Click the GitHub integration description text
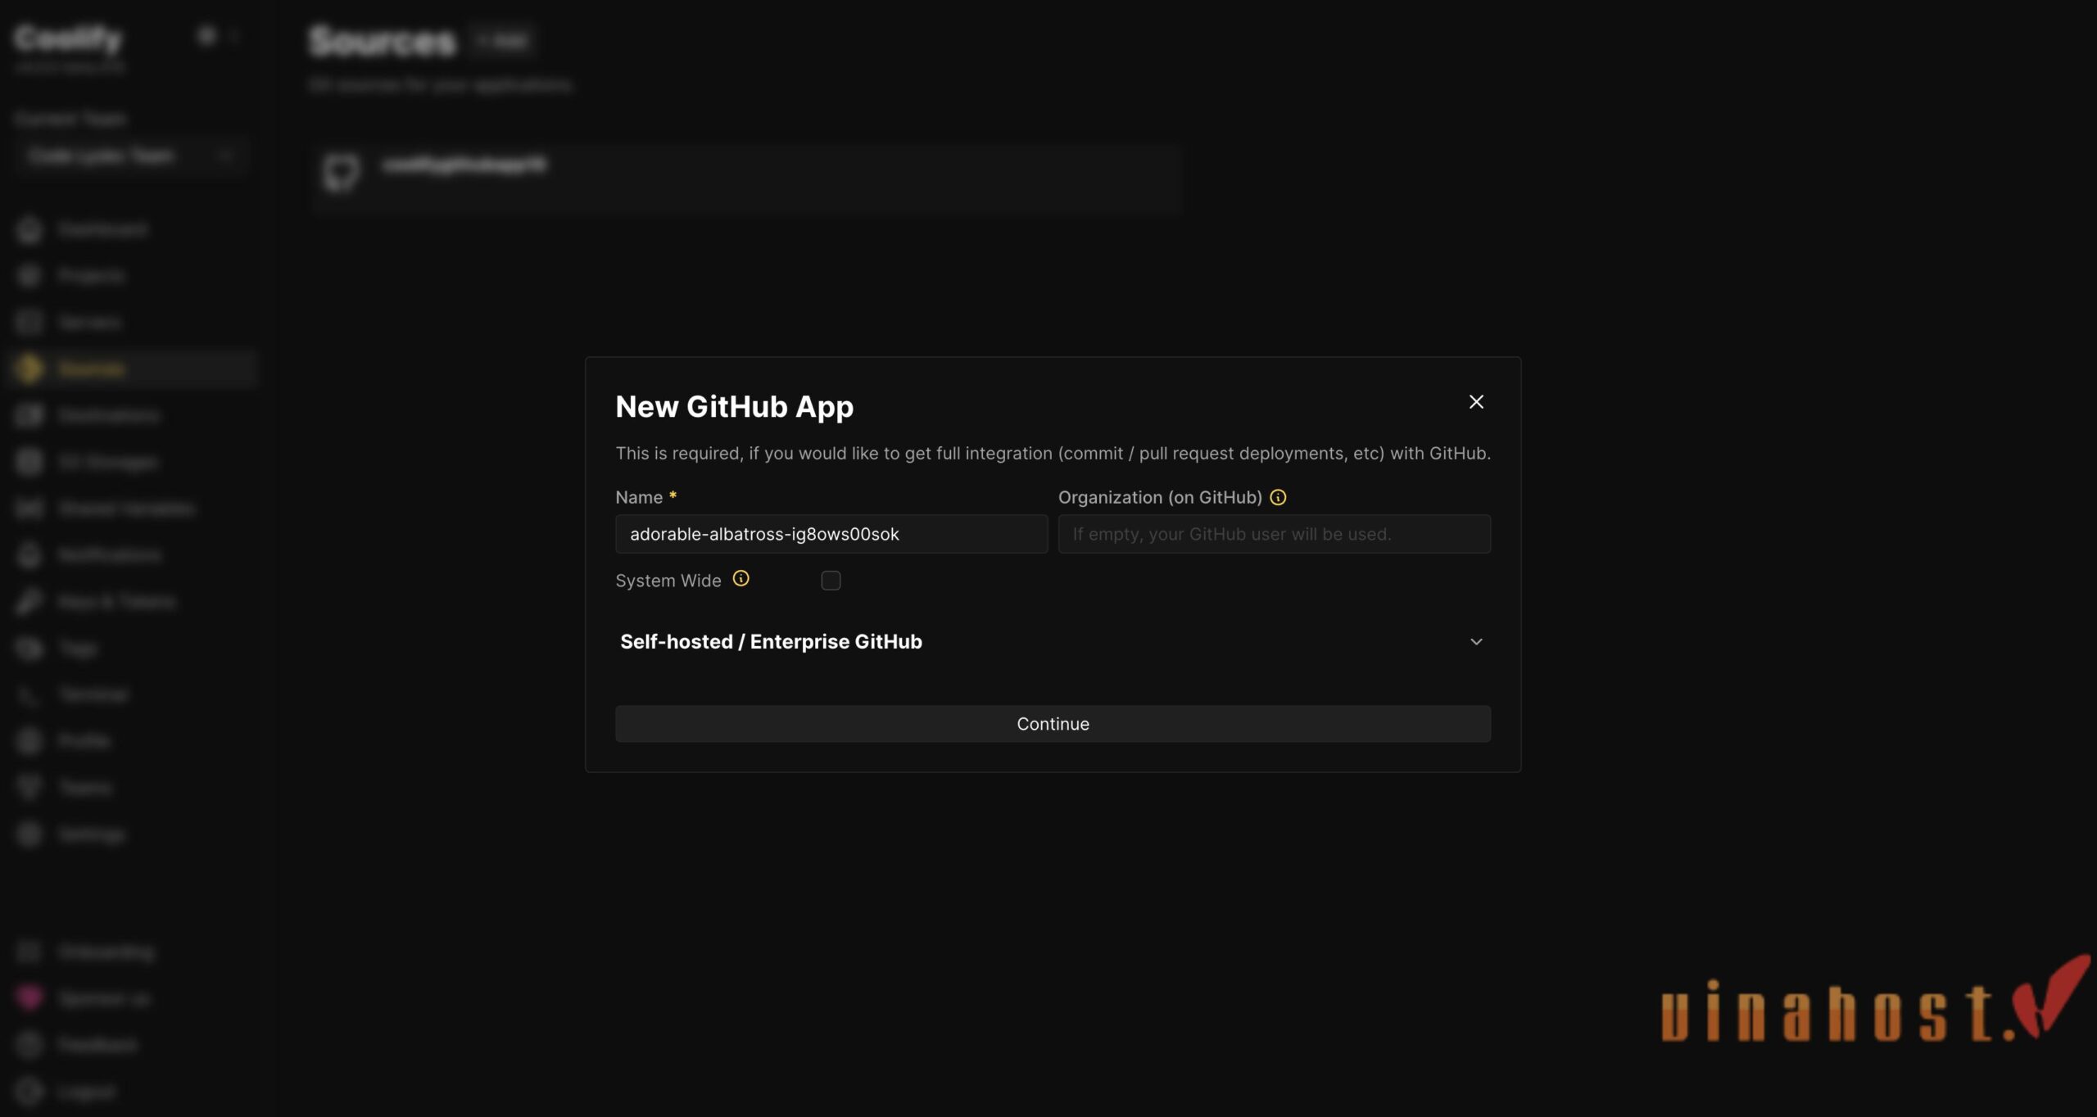 (x=1053, y=453)
